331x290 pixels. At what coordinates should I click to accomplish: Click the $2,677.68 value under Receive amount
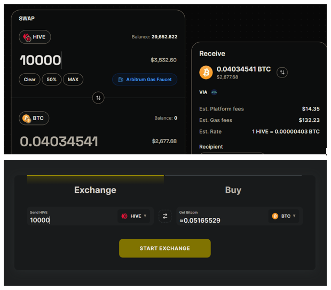[x=227, y=77]
